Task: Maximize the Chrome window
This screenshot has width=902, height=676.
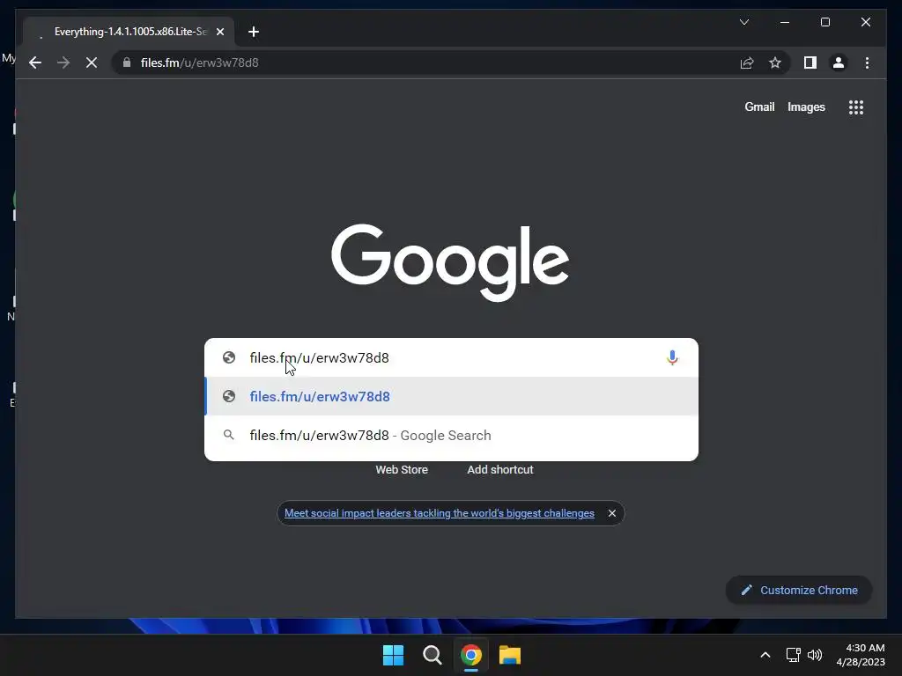Action: [x=824, y=22]
